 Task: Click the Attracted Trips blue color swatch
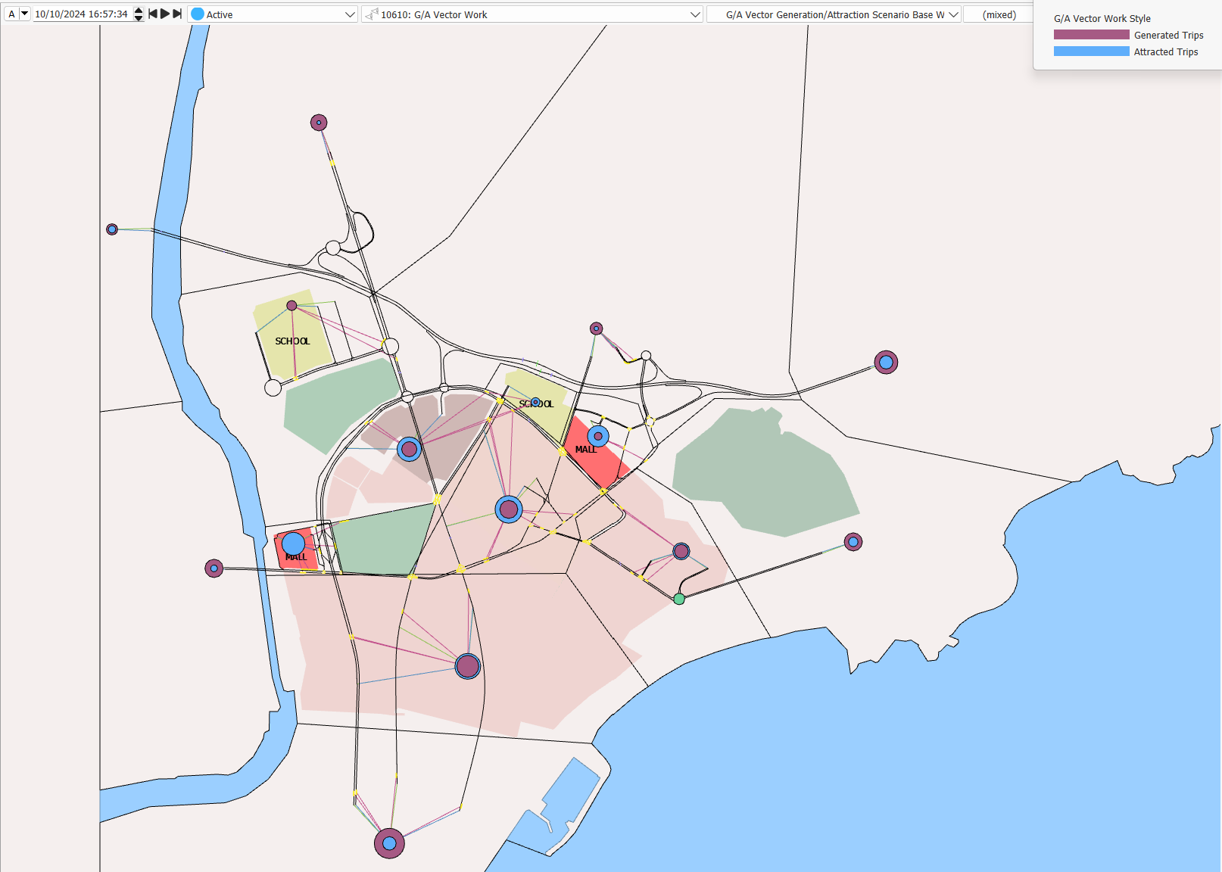pyautogui.click(x=1090, y=51)
